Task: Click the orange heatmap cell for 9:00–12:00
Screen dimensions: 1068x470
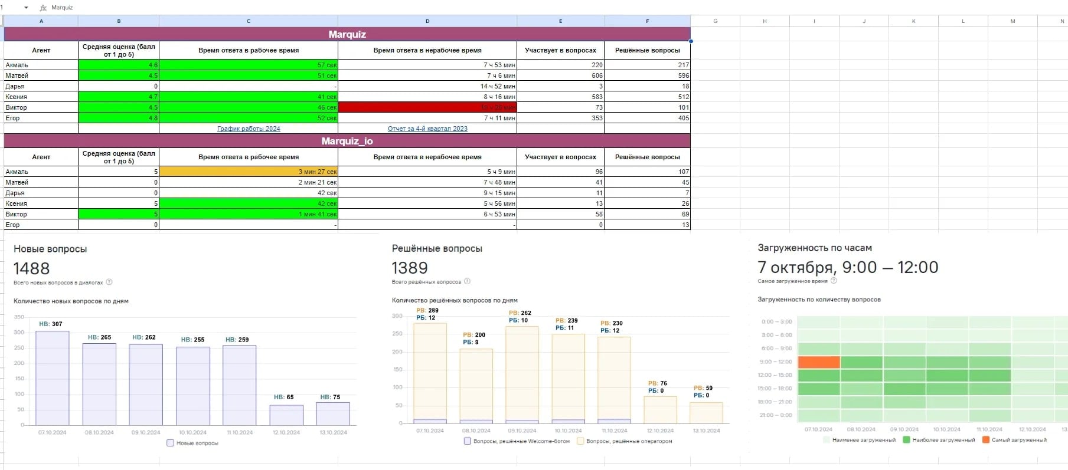Action: pyautogui.click(x=819, y=362)
